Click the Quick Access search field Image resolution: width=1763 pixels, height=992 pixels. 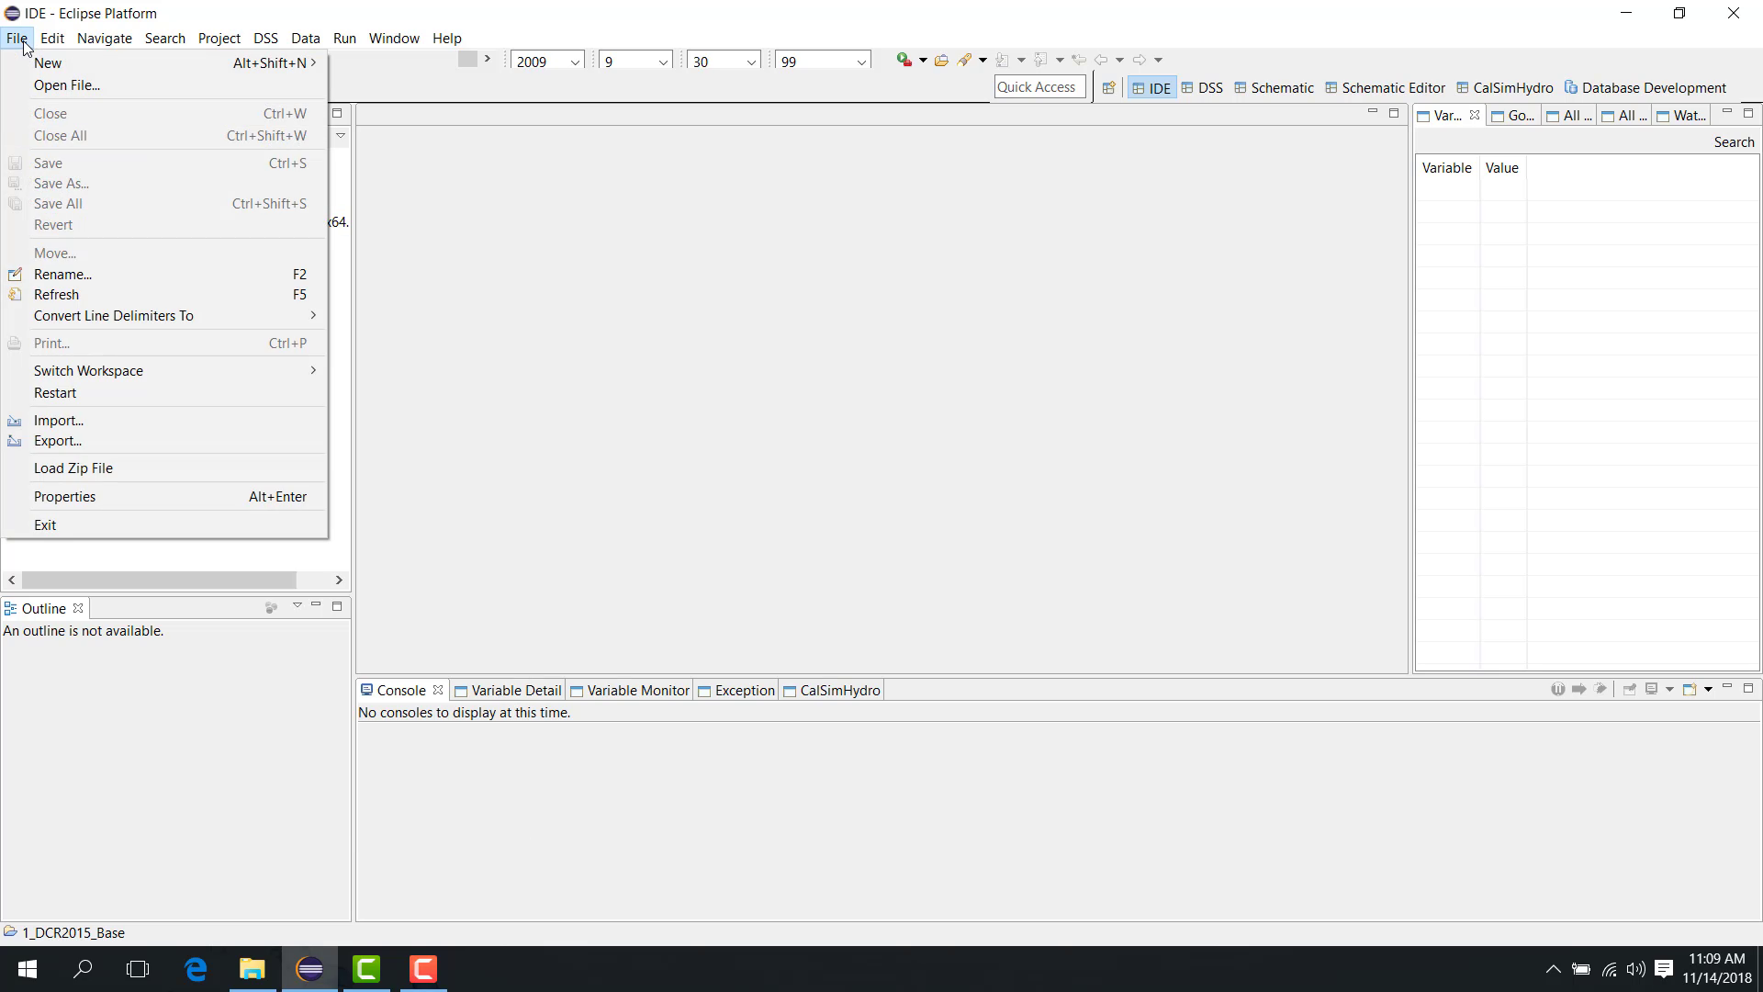pyautogui.click(x=1039, y=87)
